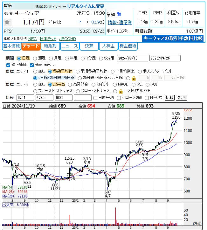Uncheck the 修正株価 checkbox

tap(8, 65)
